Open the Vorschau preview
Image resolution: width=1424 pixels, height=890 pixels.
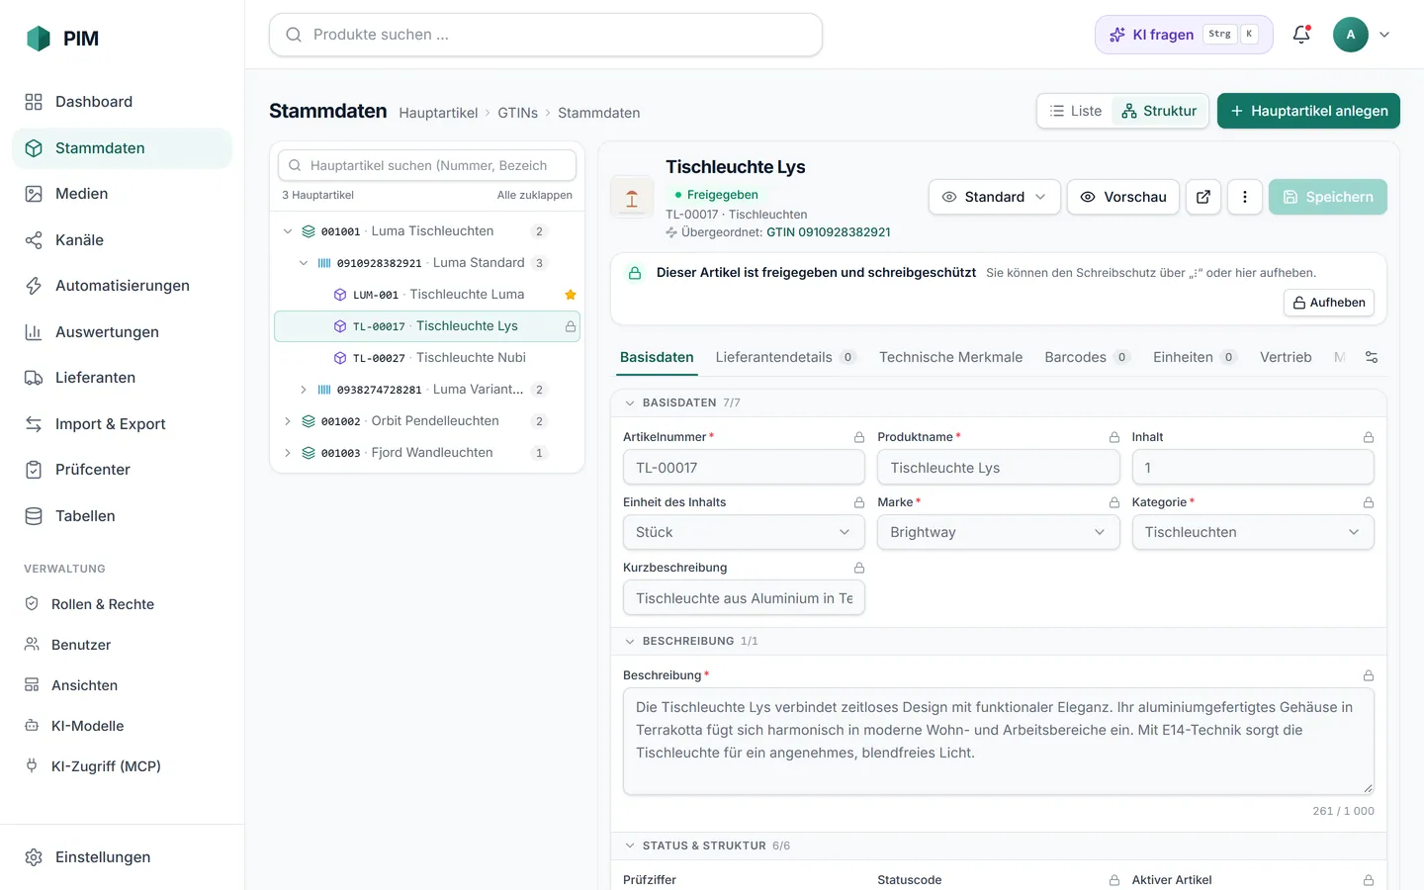tap(1123, 197)
